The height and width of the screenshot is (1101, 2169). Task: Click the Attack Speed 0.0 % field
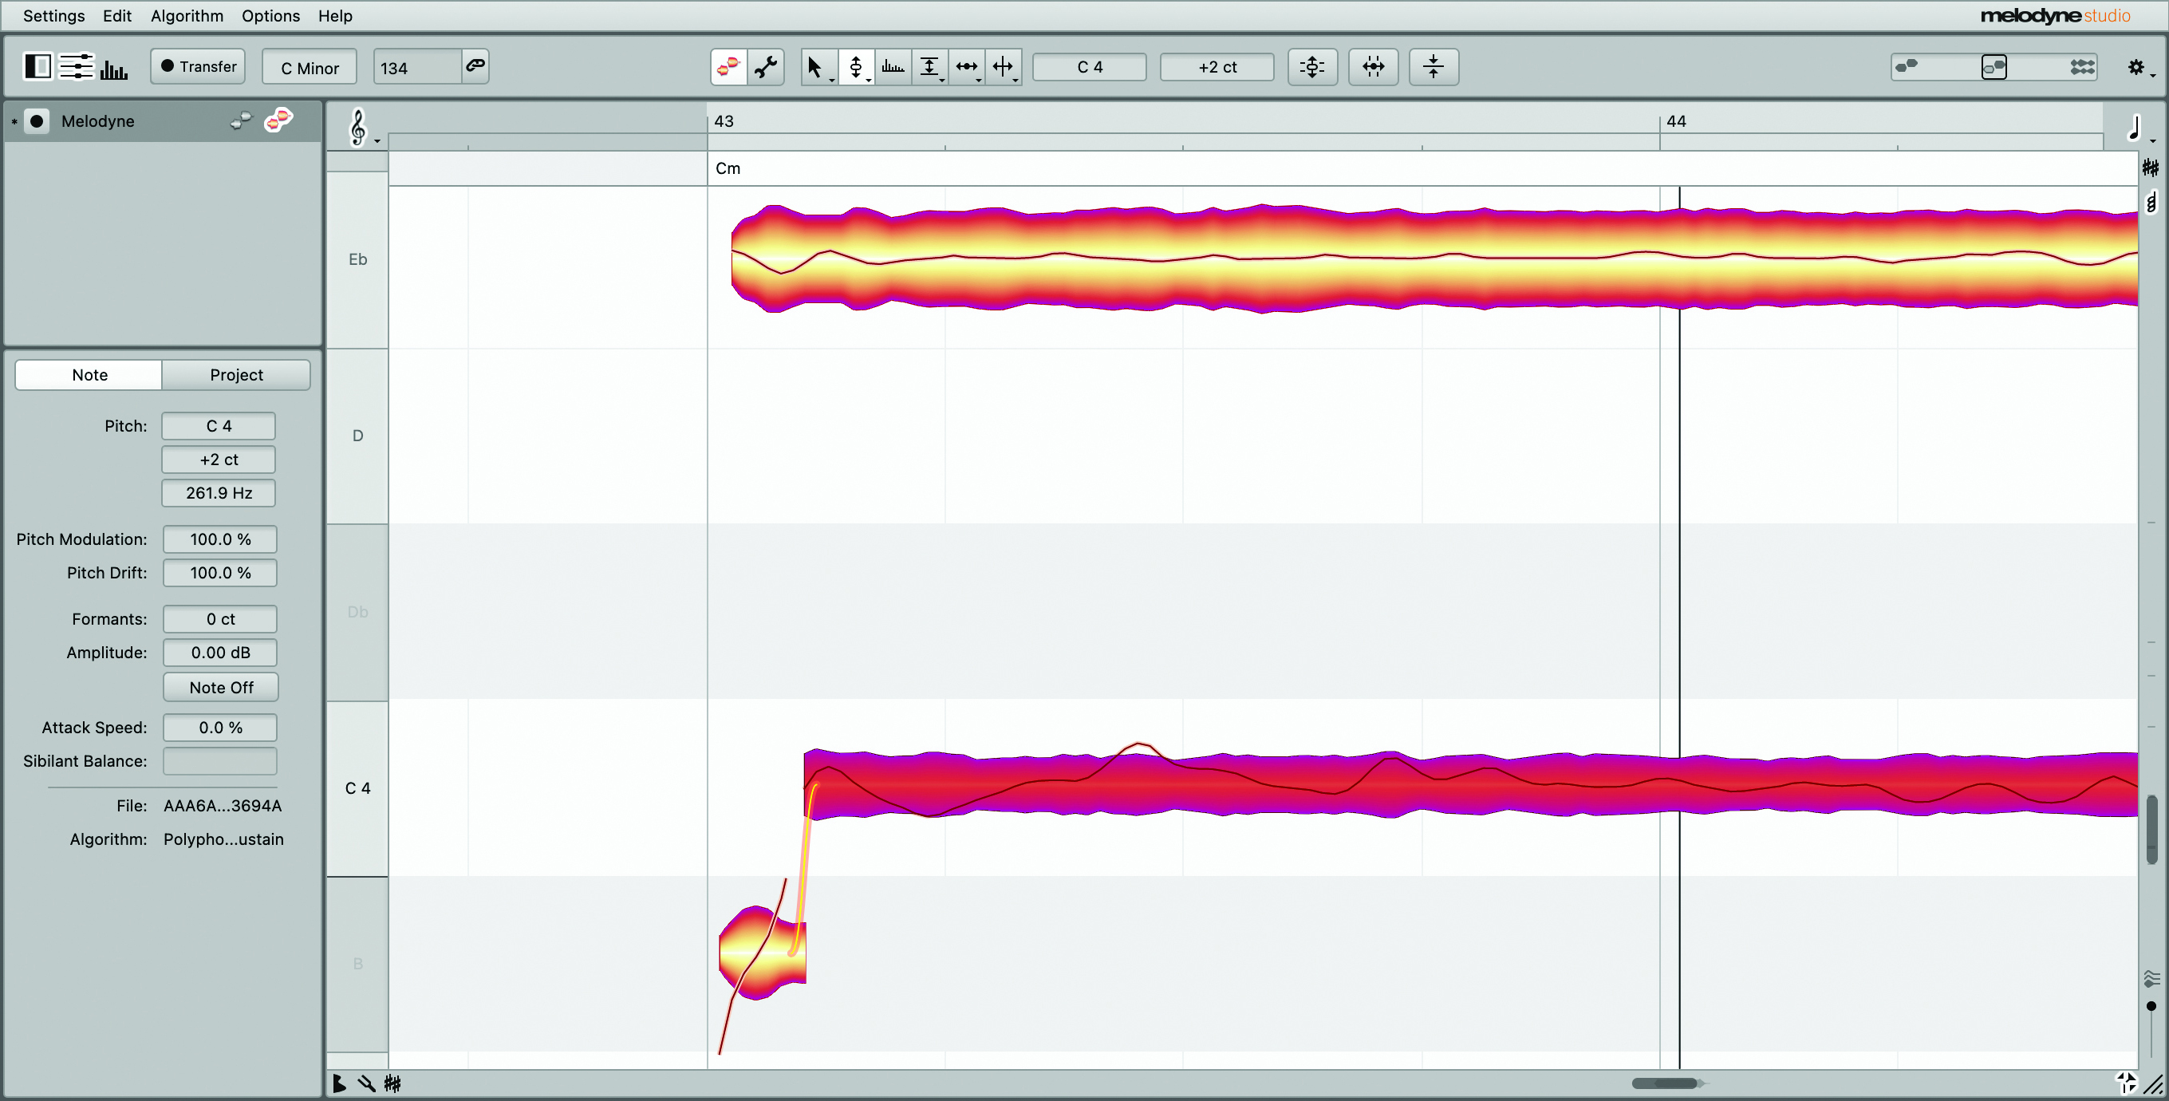[219, 728]
